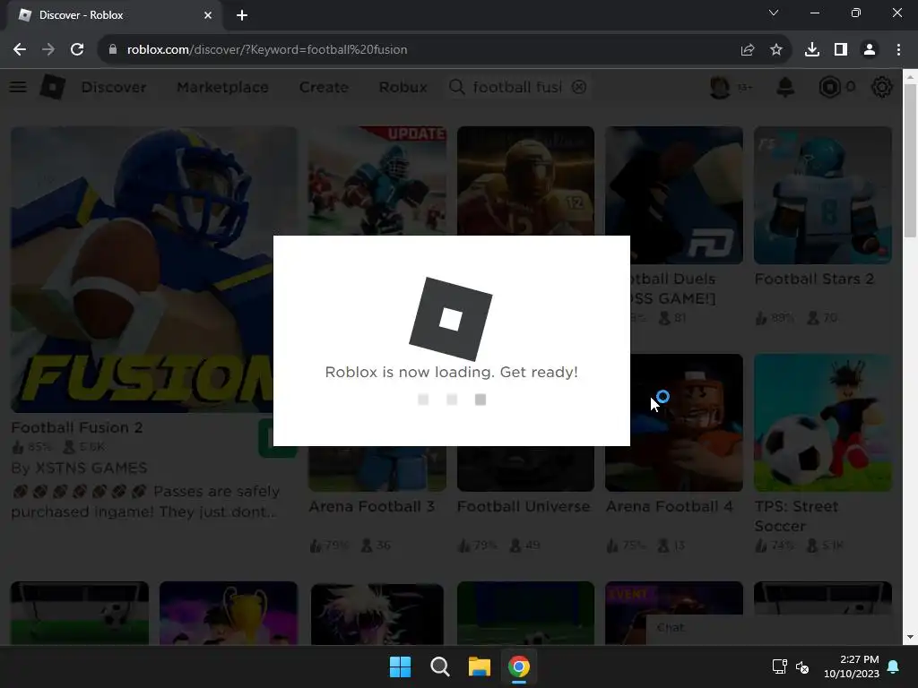Click the search magnifier icon in Roblox navbar
Viewport: 918px width, 688px height.
point(456,87)
